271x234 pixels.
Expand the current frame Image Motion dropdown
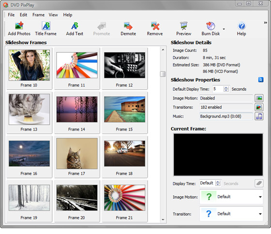coord(260,197)
